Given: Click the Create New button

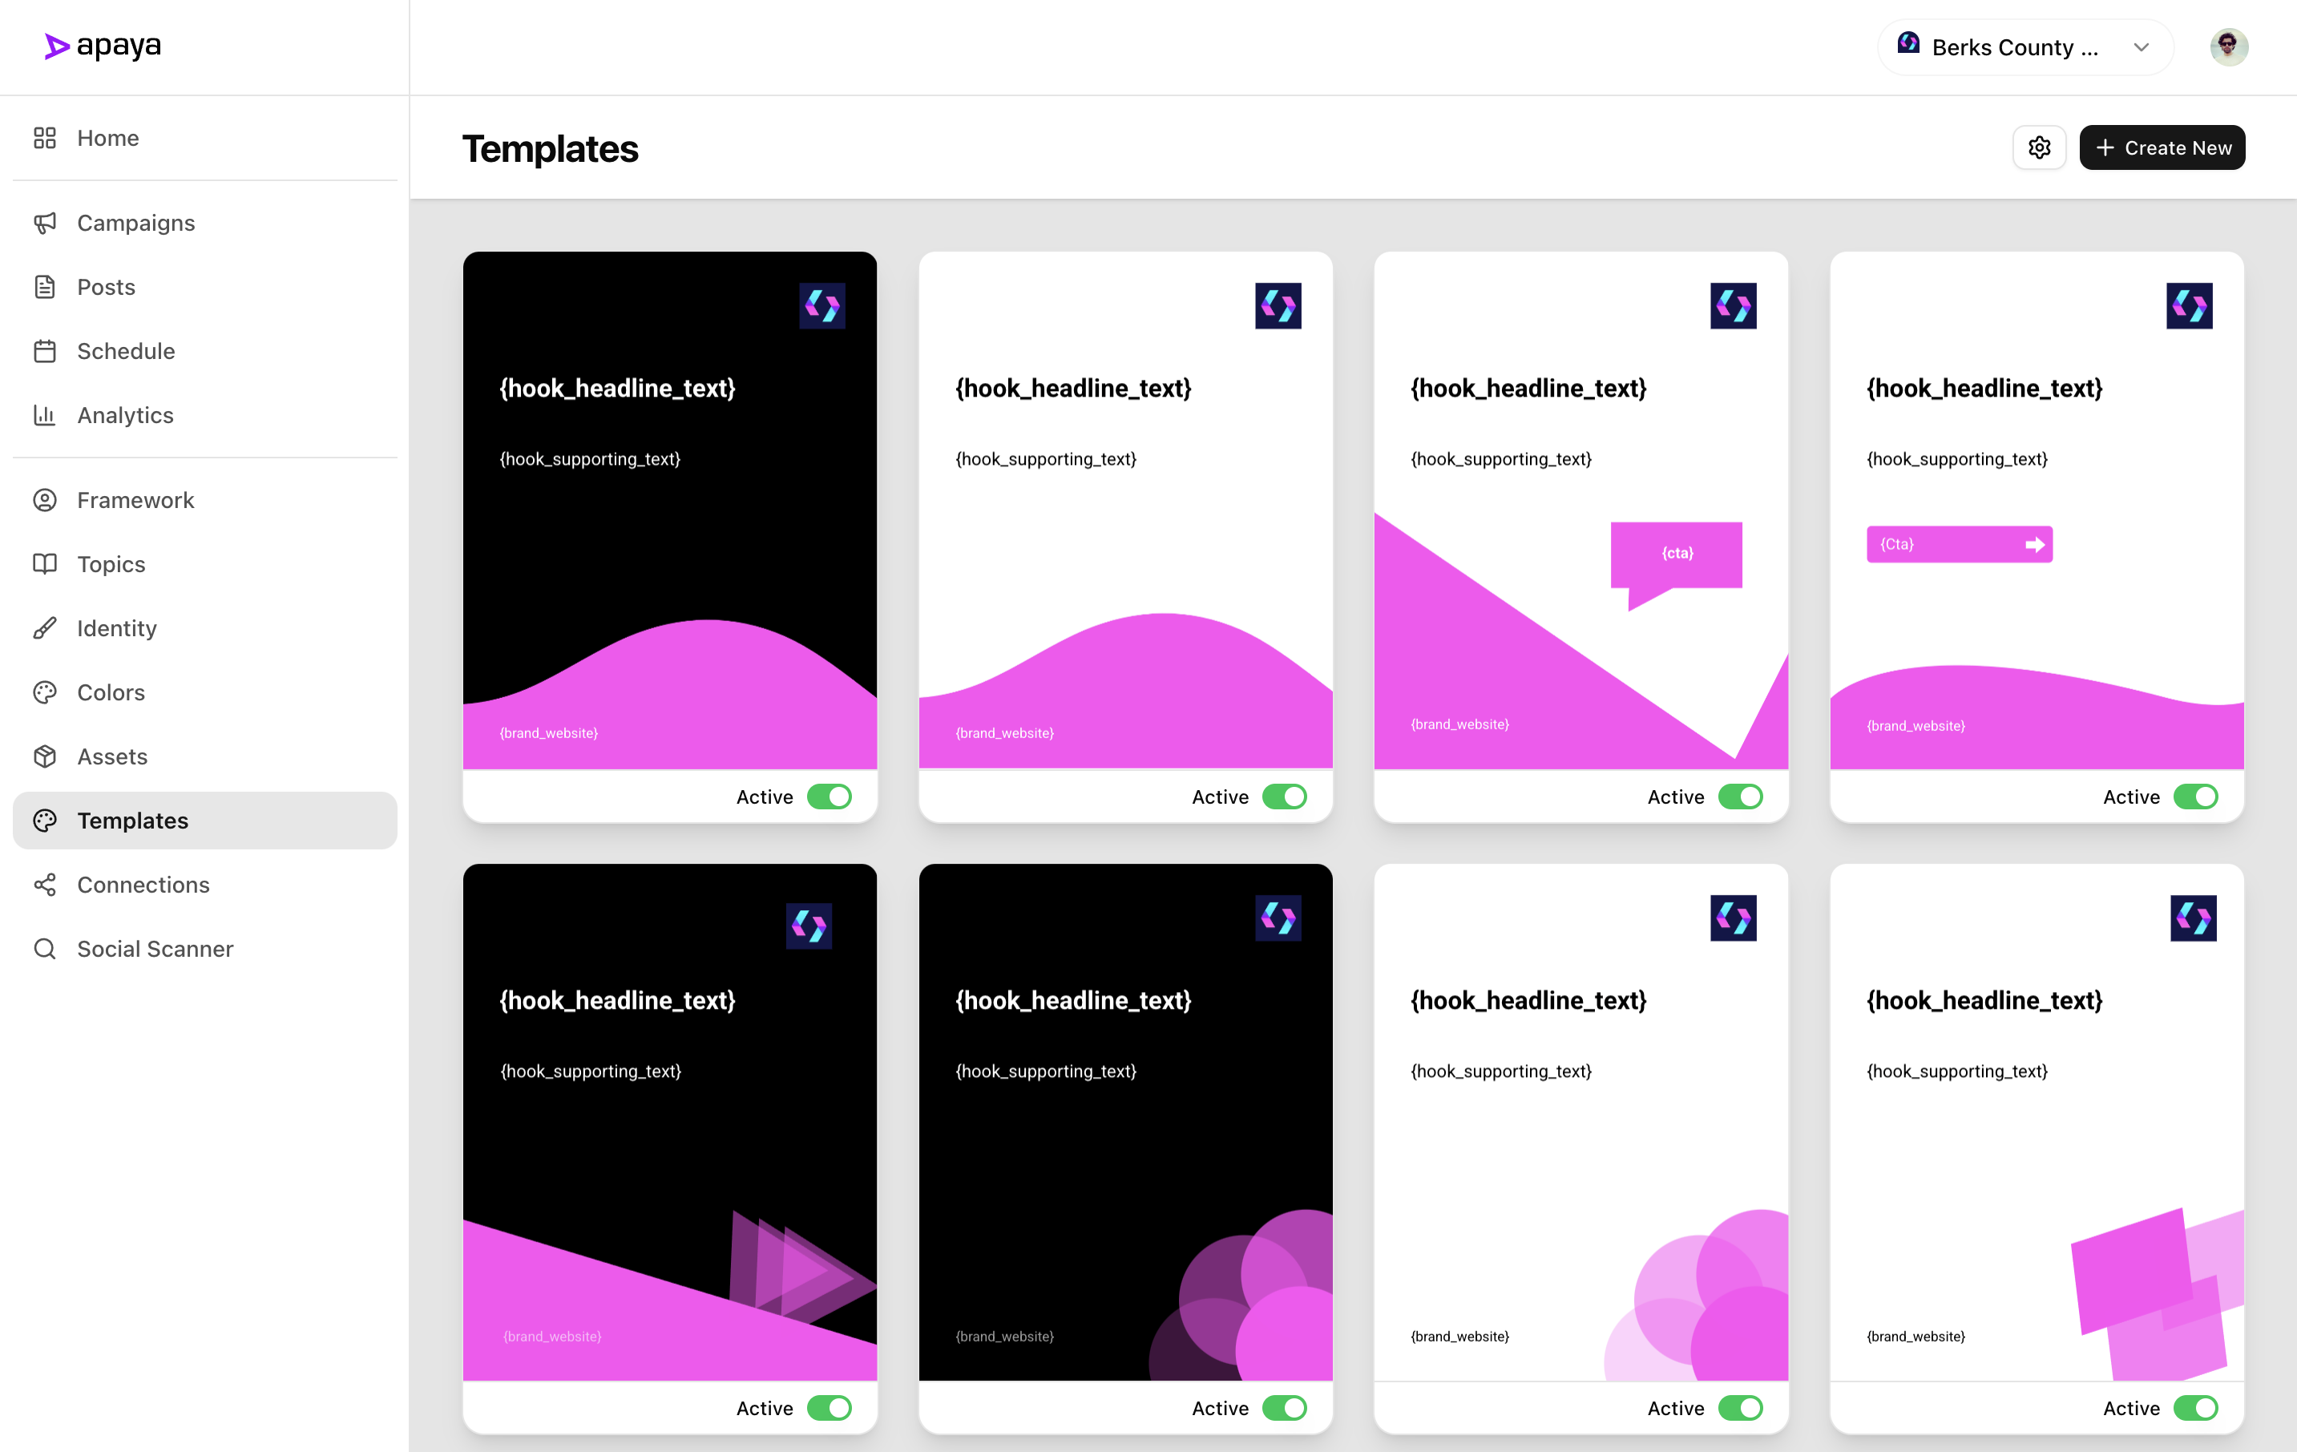Looking at the screenshot, I should pyautogui.click(x=2161, y=148).
